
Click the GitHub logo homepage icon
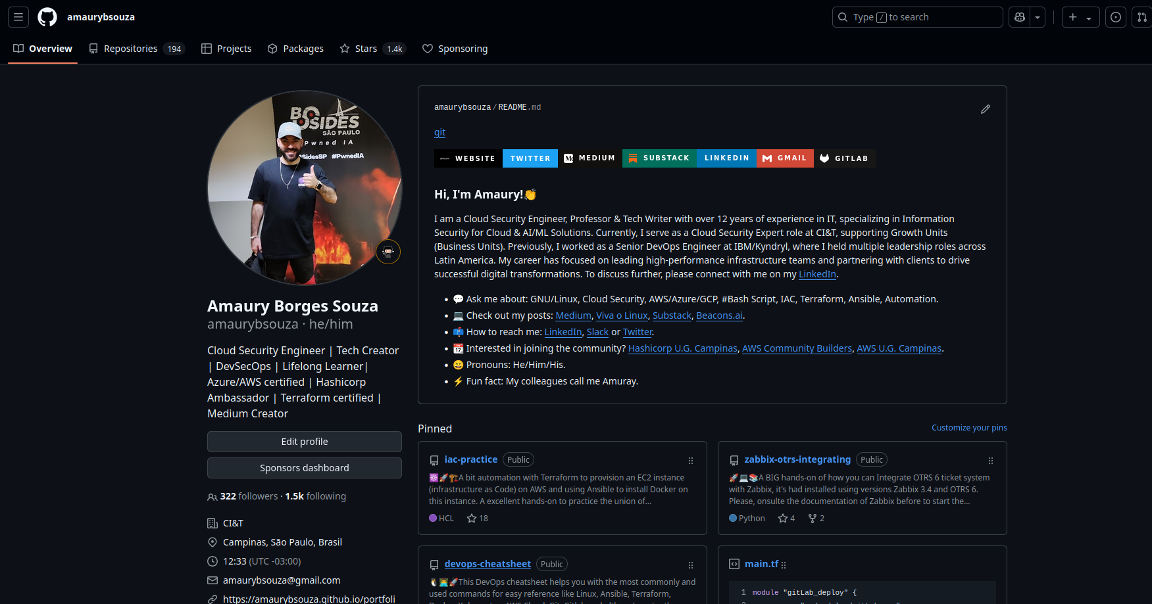pos(47,17)
